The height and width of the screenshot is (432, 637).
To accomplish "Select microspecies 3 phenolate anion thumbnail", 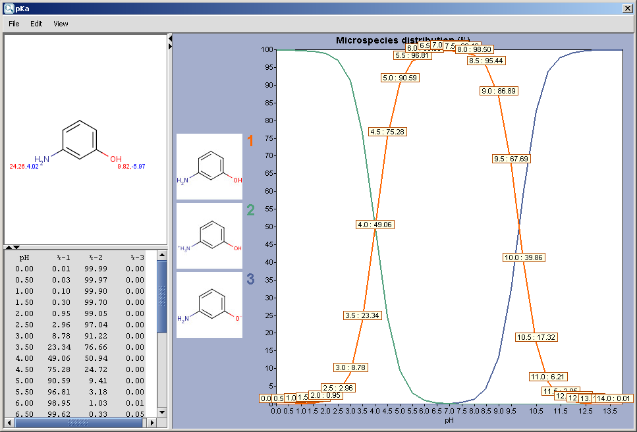I will pos(209,305).
